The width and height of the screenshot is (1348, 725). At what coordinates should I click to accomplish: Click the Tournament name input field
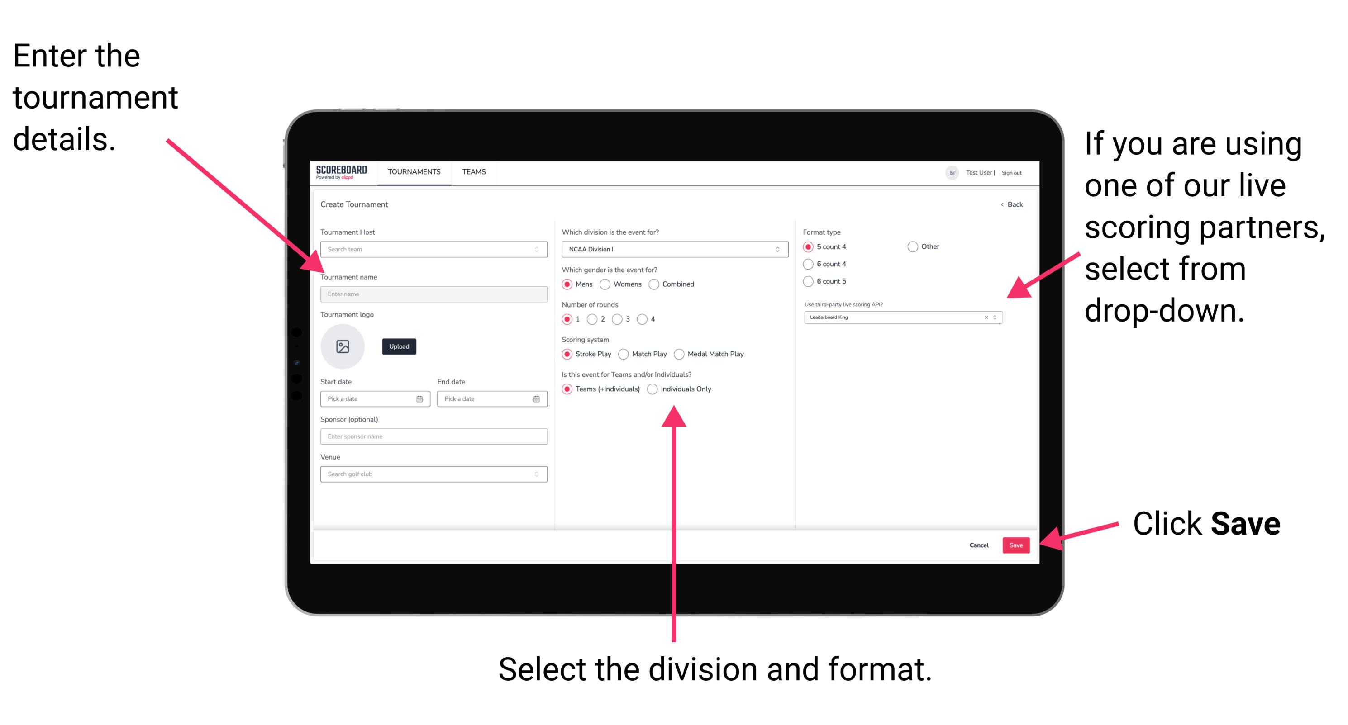pyautogui.click(x=433, y=293)
